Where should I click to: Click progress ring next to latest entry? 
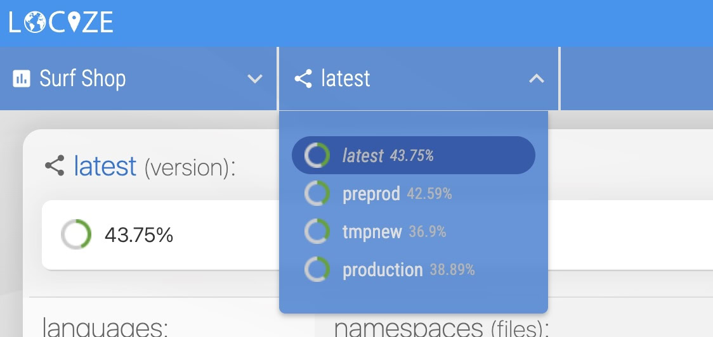(x=317, y=155)
